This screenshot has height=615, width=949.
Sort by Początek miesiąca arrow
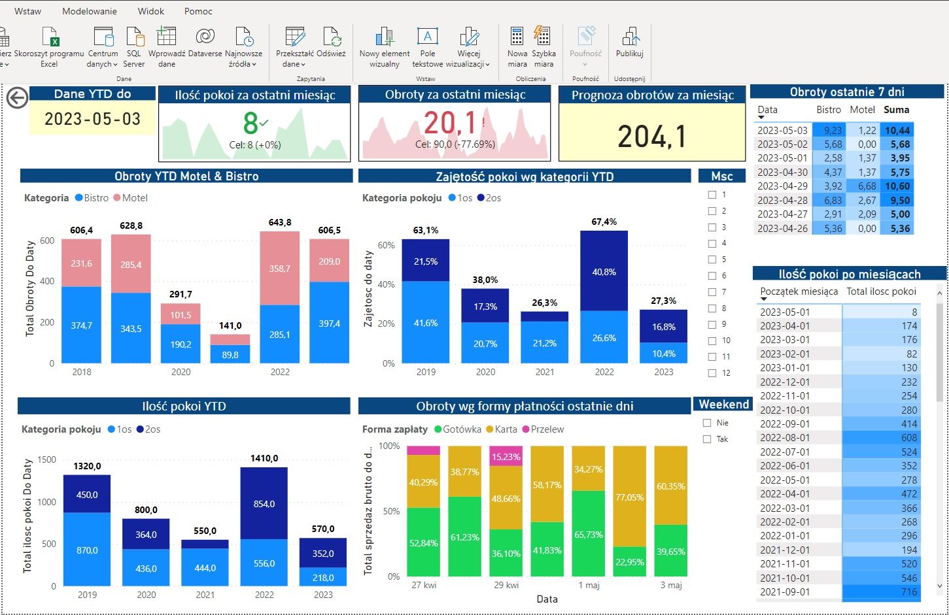click(764, 299)
